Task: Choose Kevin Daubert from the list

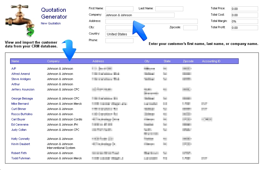Action: tap(21, 144)
